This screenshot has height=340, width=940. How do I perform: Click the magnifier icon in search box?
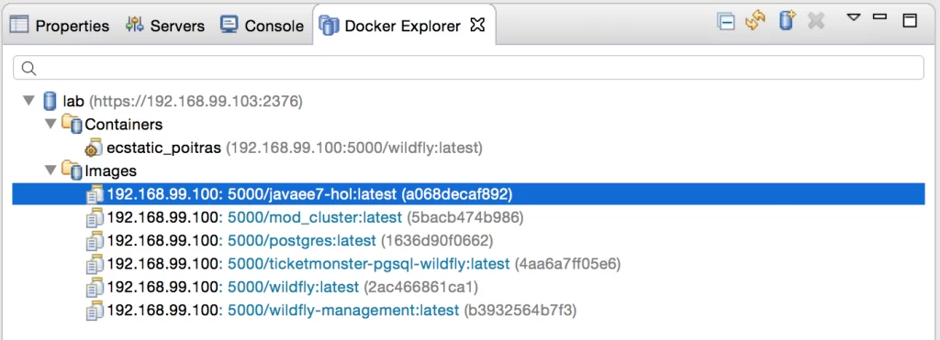28,68
